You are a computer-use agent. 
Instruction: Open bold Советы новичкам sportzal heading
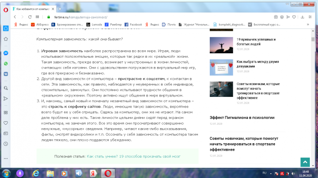point(244,144)
